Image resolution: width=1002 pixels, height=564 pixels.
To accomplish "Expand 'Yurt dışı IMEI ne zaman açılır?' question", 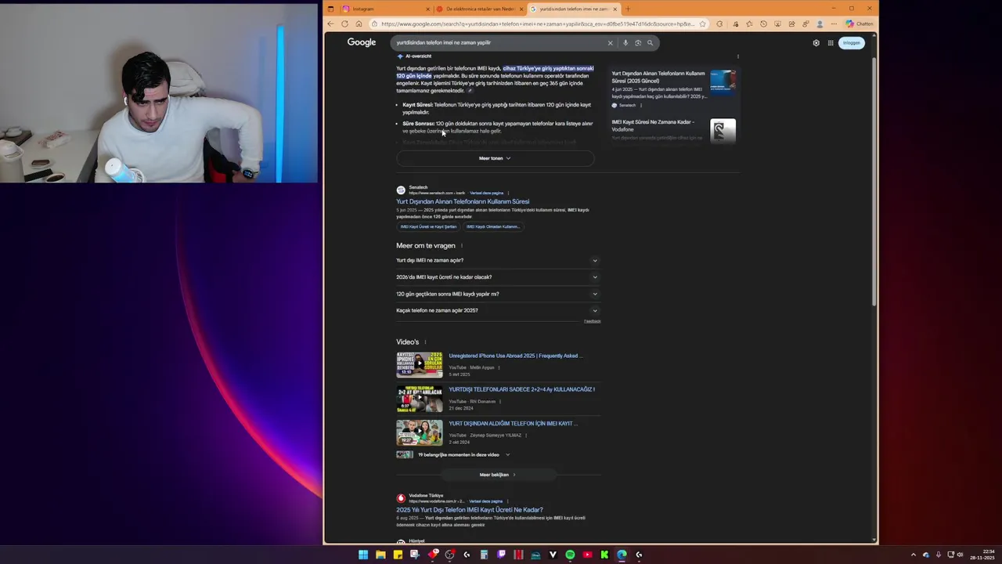I will [x=498, y=260].
